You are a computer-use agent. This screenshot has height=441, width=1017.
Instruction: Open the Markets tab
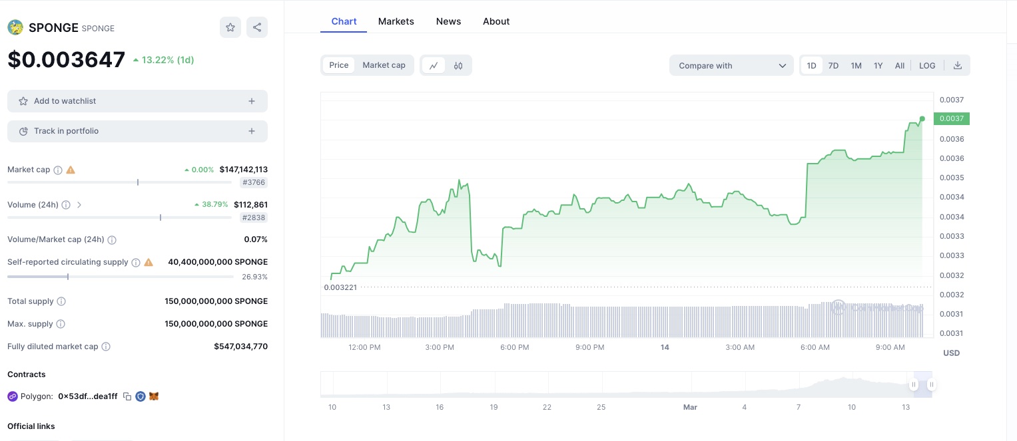coord(396,21)
